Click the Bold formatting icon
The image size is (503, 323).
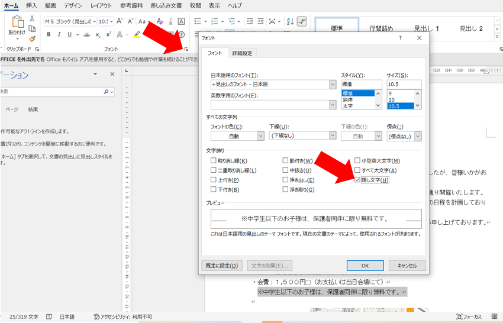49,34
